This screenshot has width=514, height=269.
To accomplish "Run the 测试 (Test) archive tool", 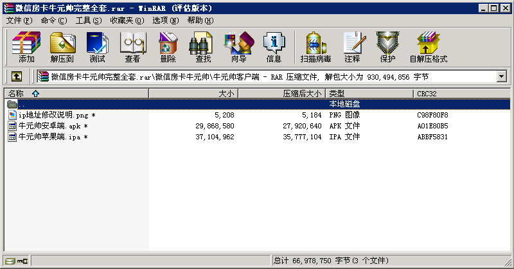I will (97, 48).
